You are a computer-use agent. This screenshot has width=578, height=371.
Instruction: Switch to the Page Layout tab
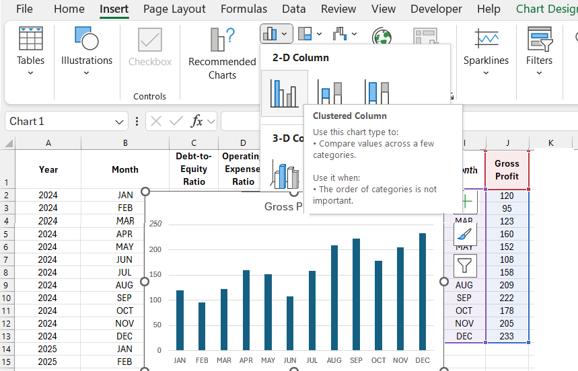tap(174, 9)
